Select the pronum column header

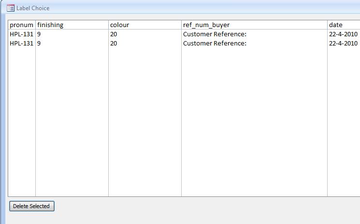22,25
